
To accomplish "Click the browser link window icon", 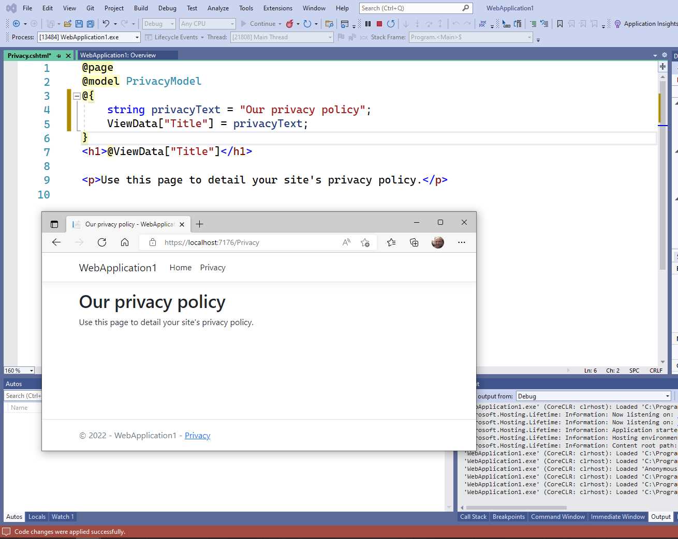I will 345,24.
